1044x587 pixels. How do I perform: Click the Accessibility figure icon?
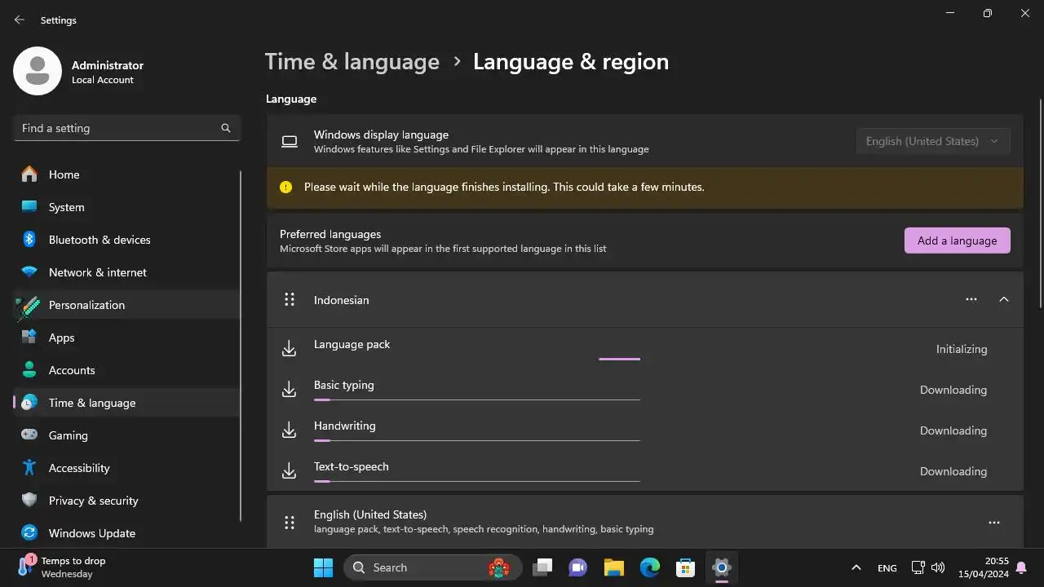pos(29,468)
